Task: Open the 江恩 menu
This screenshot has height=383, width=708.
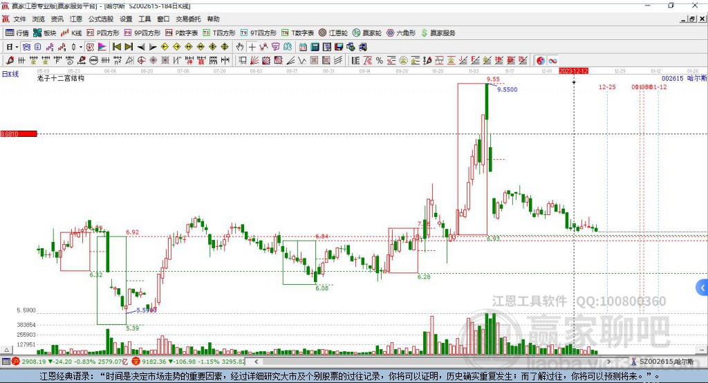Action: click(76, 19)
